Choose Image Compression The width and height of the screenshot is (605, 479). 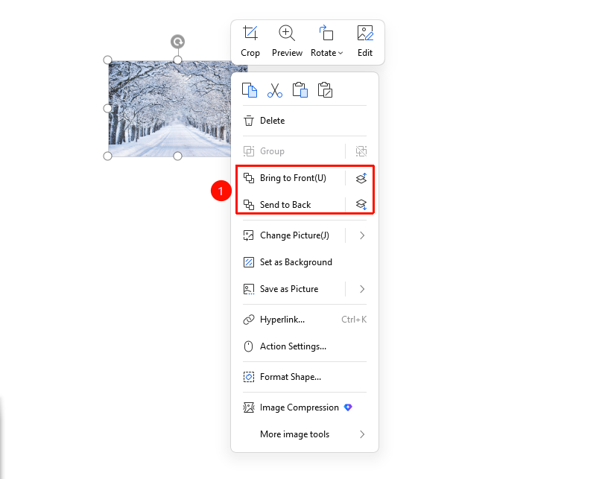click(x=305, y=407)
